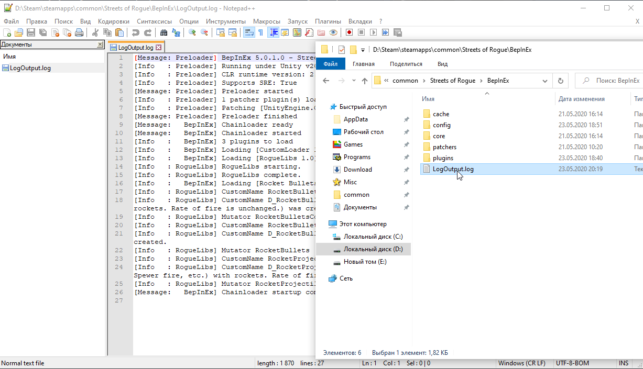Sort by Дата изменения column header

(582, 99)
